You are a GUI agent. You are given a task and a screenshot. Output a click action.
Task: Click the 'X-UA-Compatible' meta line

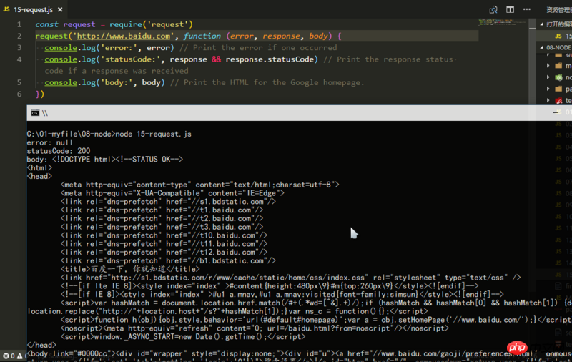click(172, 193)
